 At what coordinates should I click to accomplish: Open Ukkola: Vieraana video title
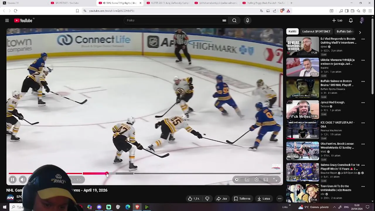(337, 62)
